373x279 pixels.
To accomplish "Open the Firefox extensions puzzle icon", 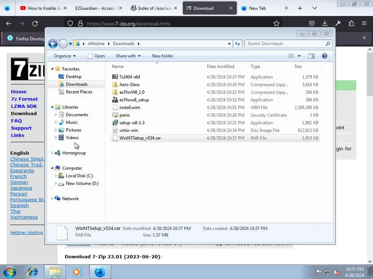I will [351, 23].
